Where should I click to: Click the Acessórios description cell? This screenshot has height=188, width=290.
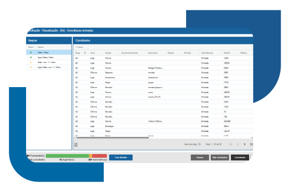tap(153, 78)
